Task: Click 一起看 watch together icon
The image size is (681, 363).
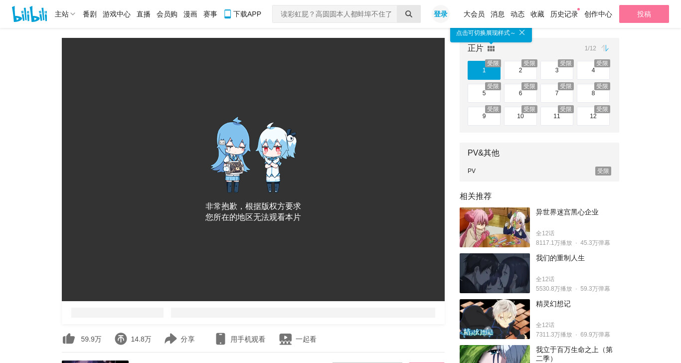Action: pyautogui.click(x=285, y=339)
